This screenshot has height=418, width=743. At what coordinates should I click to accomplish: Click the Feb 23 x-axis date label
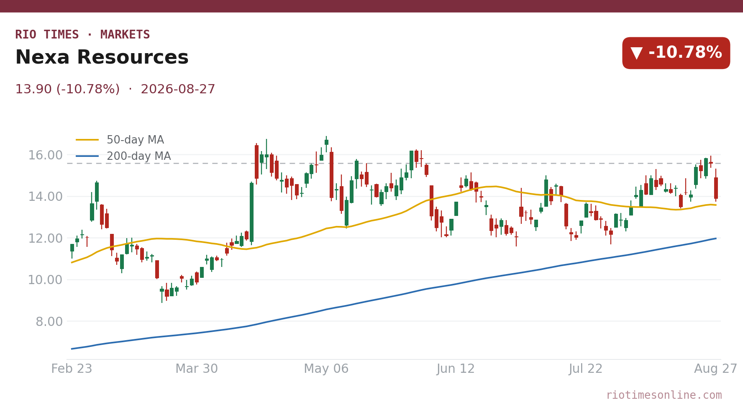tap(72, 369)
